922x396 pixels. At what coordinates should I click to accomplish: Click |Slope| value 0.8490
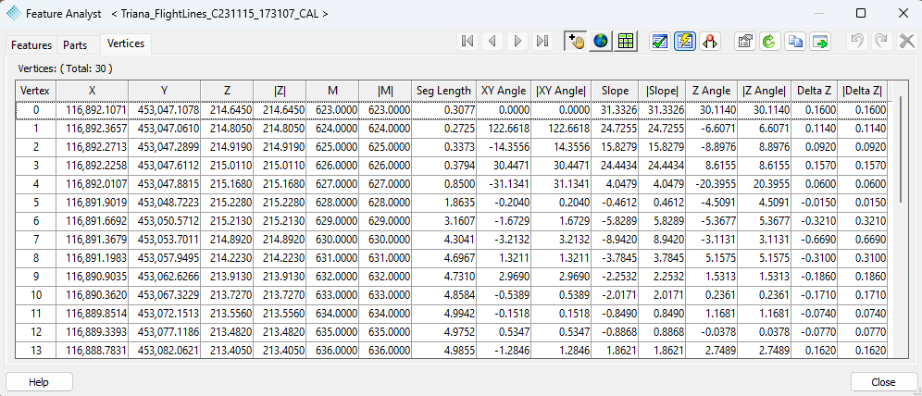tap(664, 314)
